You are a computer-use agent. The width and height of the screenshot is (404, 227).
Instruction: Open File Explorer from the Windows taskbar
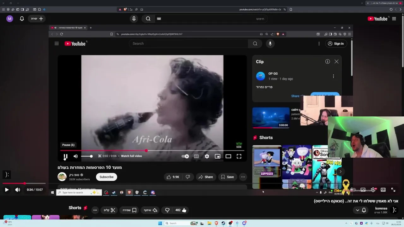point(209,223)
